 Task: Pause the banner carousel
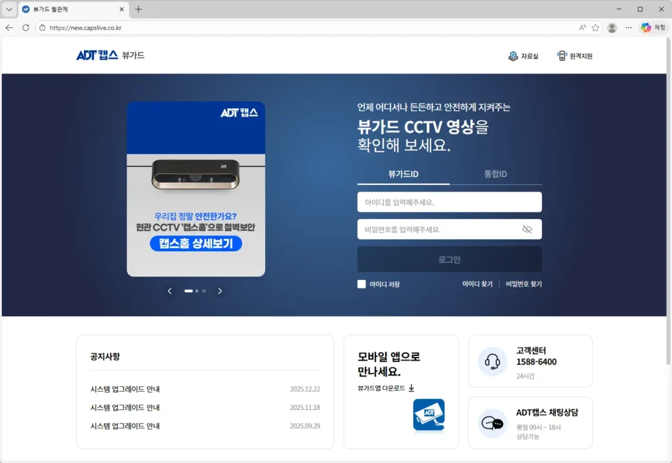pyautogui.click(x=204, y=291)
